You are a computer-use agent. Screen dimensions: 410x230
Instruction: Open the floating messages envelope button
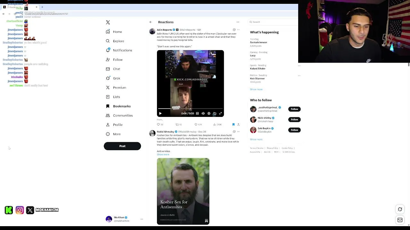click(400, 220)
